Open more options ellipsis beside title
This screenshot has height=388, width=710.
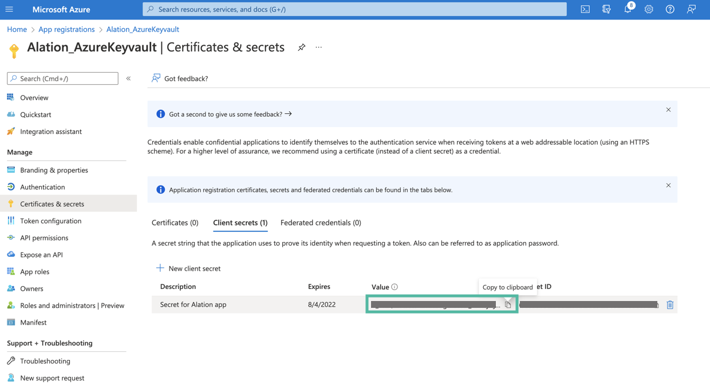click(319, 47)
